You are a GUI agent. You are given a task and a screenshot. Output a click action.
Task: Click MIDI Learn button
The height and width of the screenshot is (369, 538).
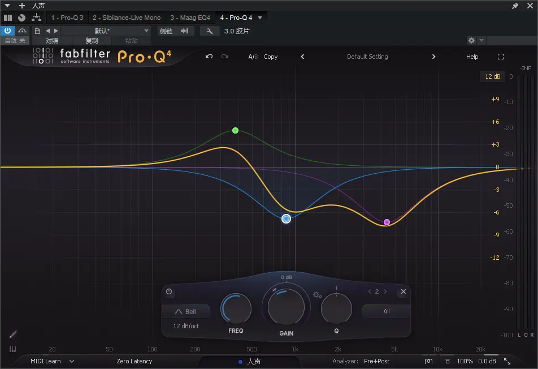click(46, 361)
